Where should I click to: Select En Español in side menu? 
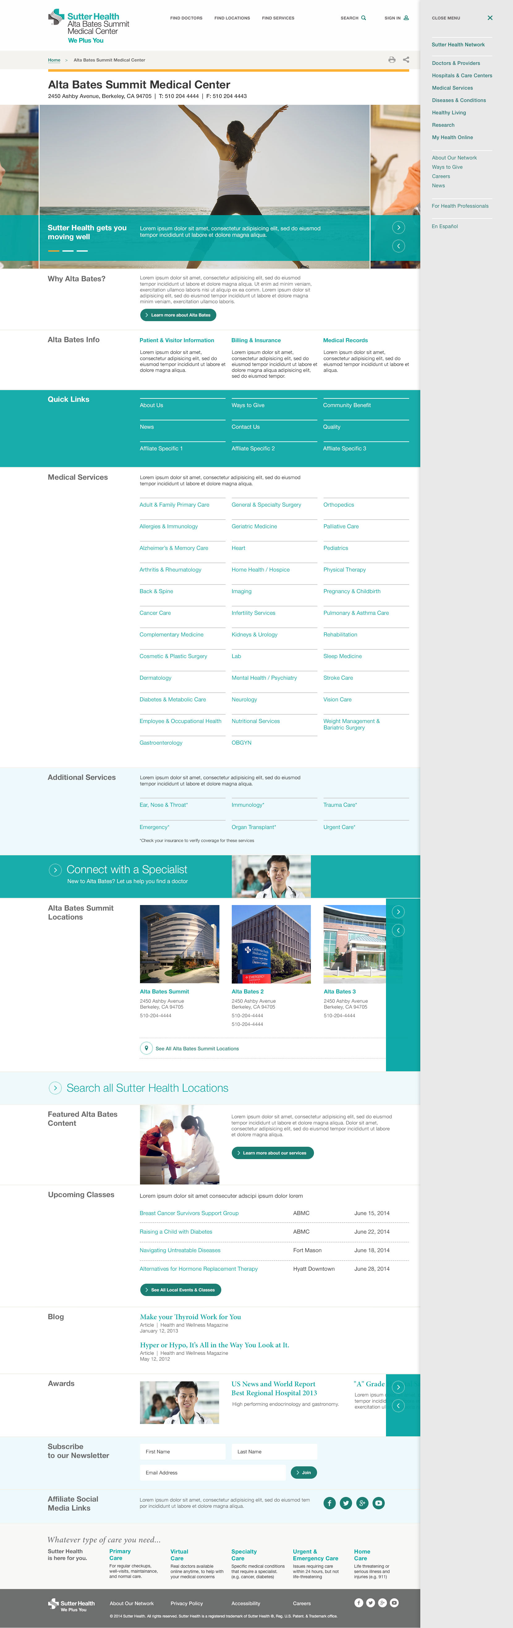445,226
